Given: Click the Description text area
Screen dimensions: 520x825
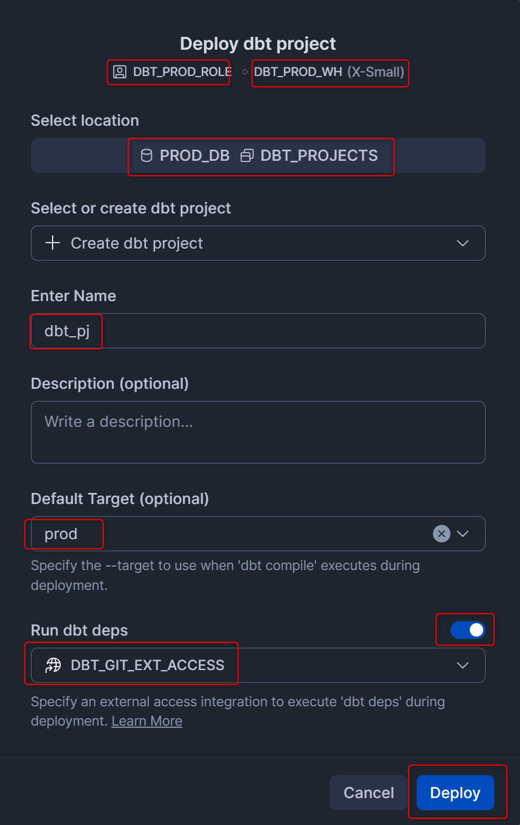Looking at the screenshot, I should coord(258,432).
